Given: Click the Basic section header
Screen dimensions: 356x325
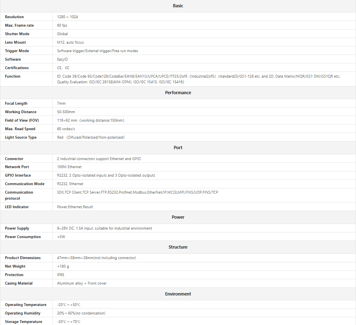Looking at the screenshot, I should coord(178,6).
